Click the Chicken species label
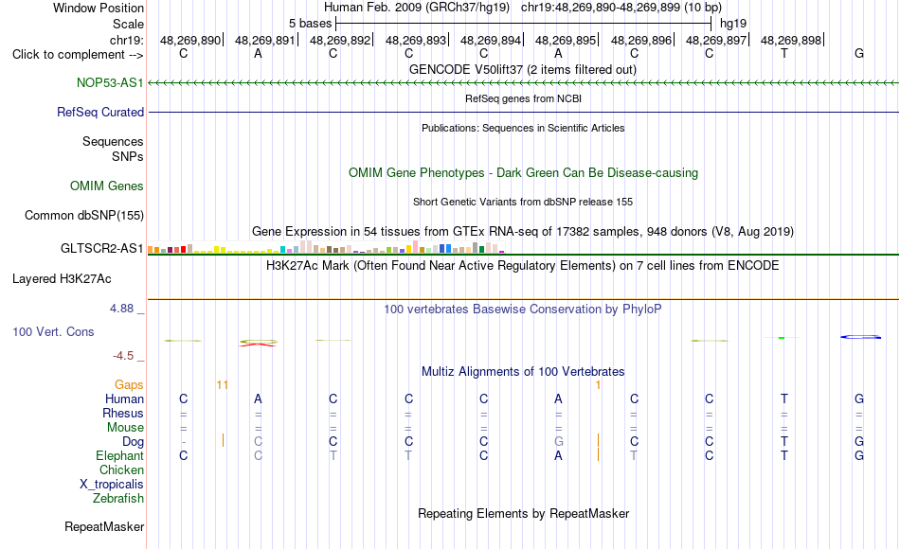The width and height of the screenshot is (900, 549). coord(121,469)
